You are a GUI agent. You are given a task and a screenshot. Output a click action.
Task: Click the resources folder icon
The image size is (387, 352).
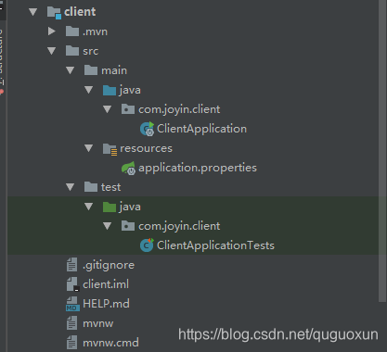(110, 149)
